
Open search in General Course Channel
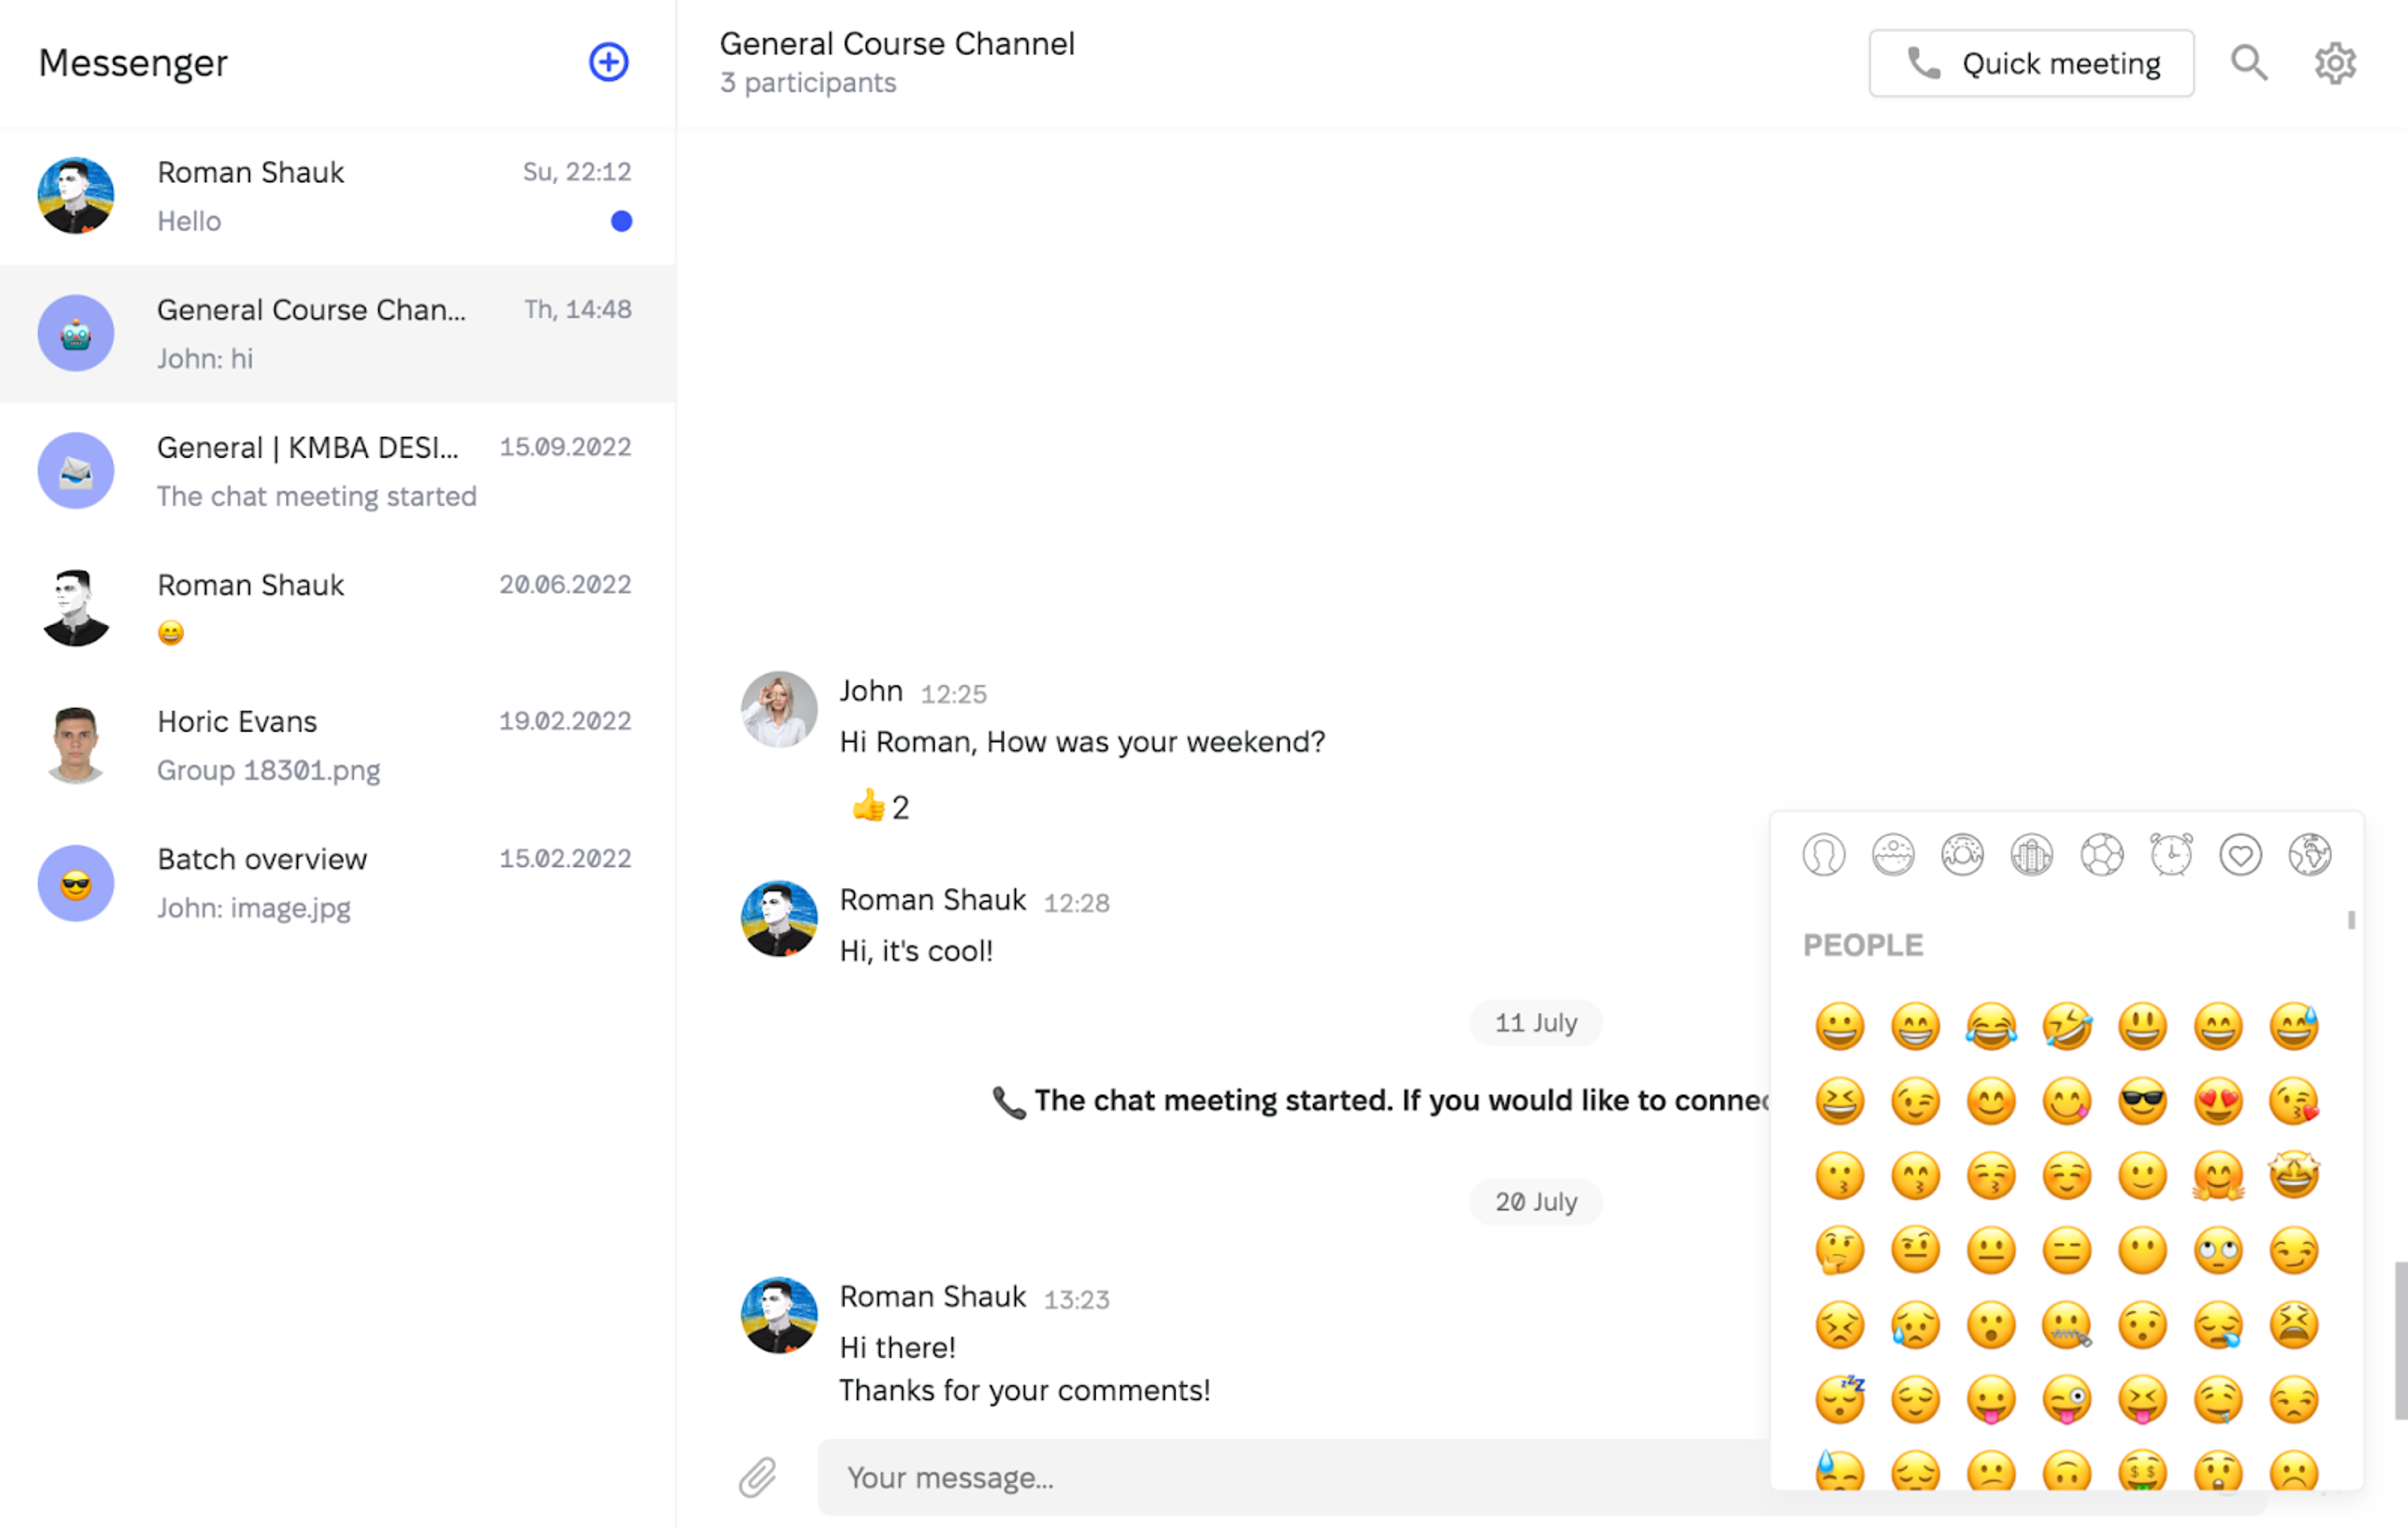(2249, 63)
